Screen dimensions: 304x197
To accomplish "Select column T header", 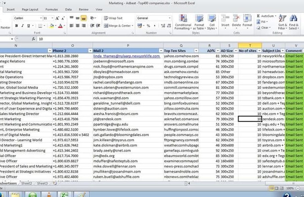I will pyautogui.click(x=250, y=46).
